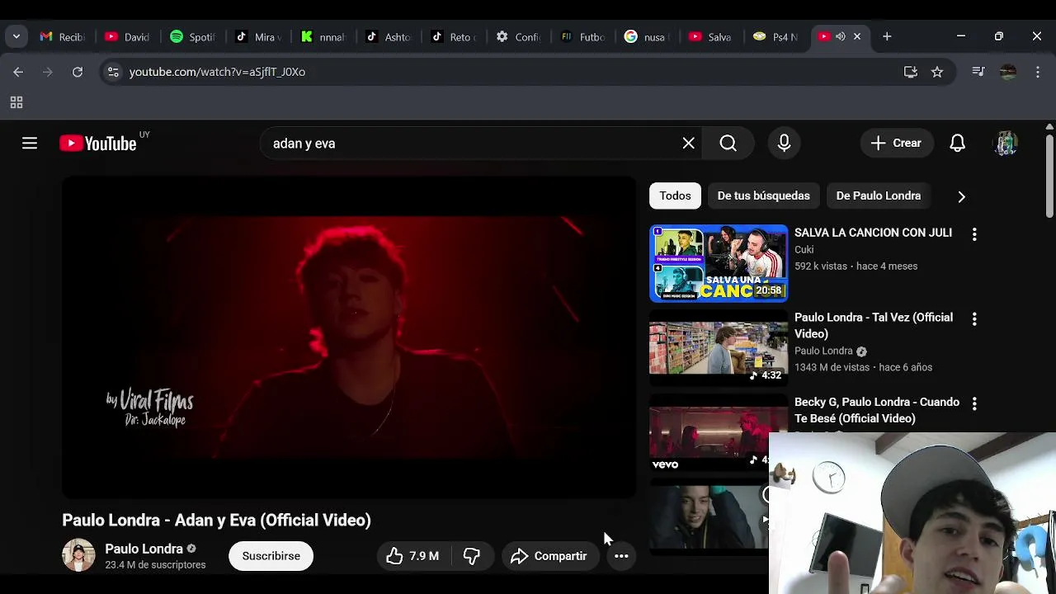
Task: Open a new browser tab
Action: (887, 36)
